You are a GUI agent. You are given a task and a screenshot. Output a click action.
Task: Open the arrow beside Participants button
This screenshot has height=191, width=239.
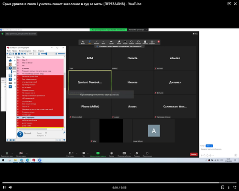tap(76, 153)
